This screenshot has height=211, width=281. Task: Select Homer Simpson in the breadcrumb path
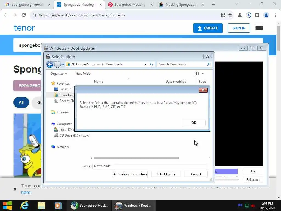pyautogui.click(x=88, y=64)
